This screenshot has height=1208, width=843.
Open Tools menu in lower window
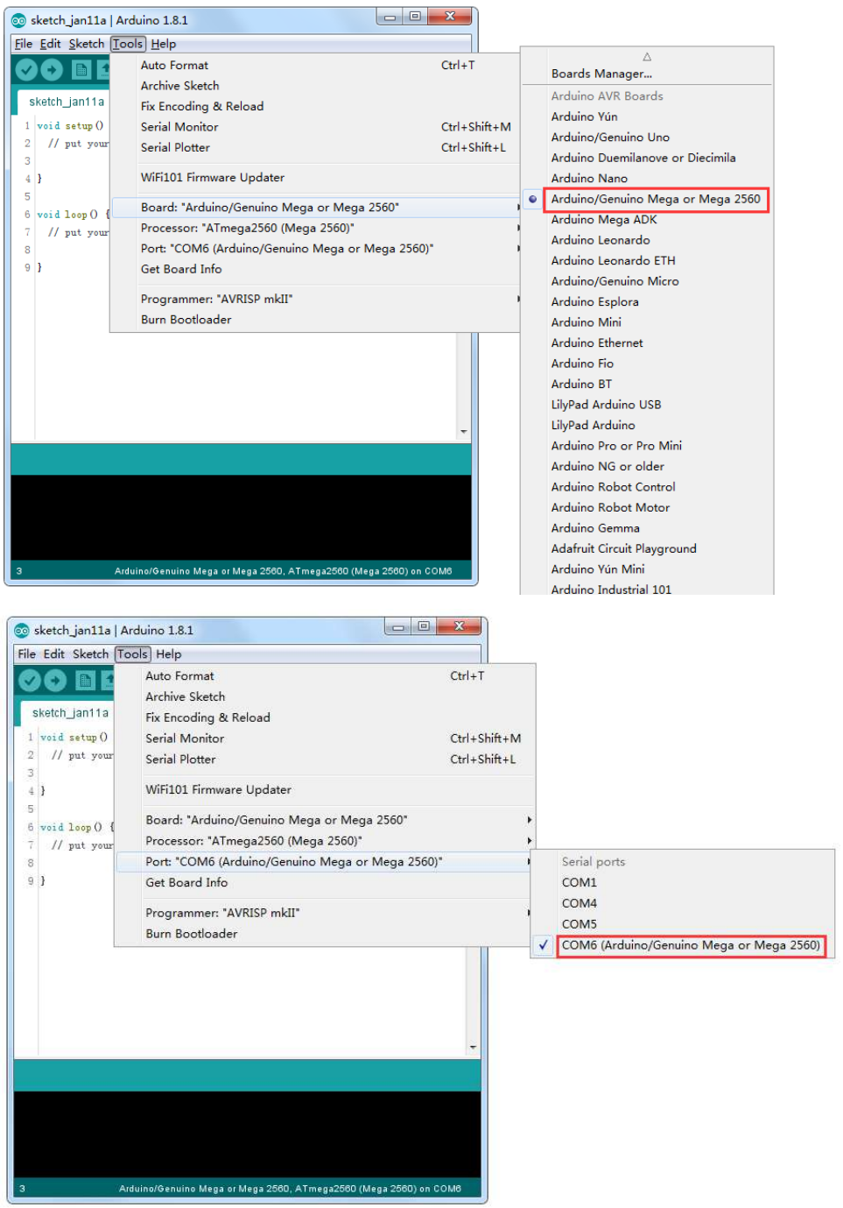pyautogui.click(x=132, y=654)
